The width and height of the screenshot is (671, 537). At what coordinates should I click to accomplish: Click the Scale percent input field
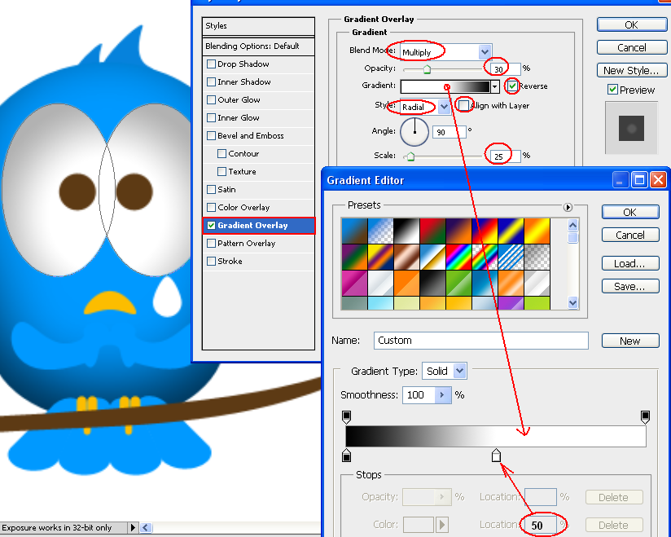click(506, 156)
